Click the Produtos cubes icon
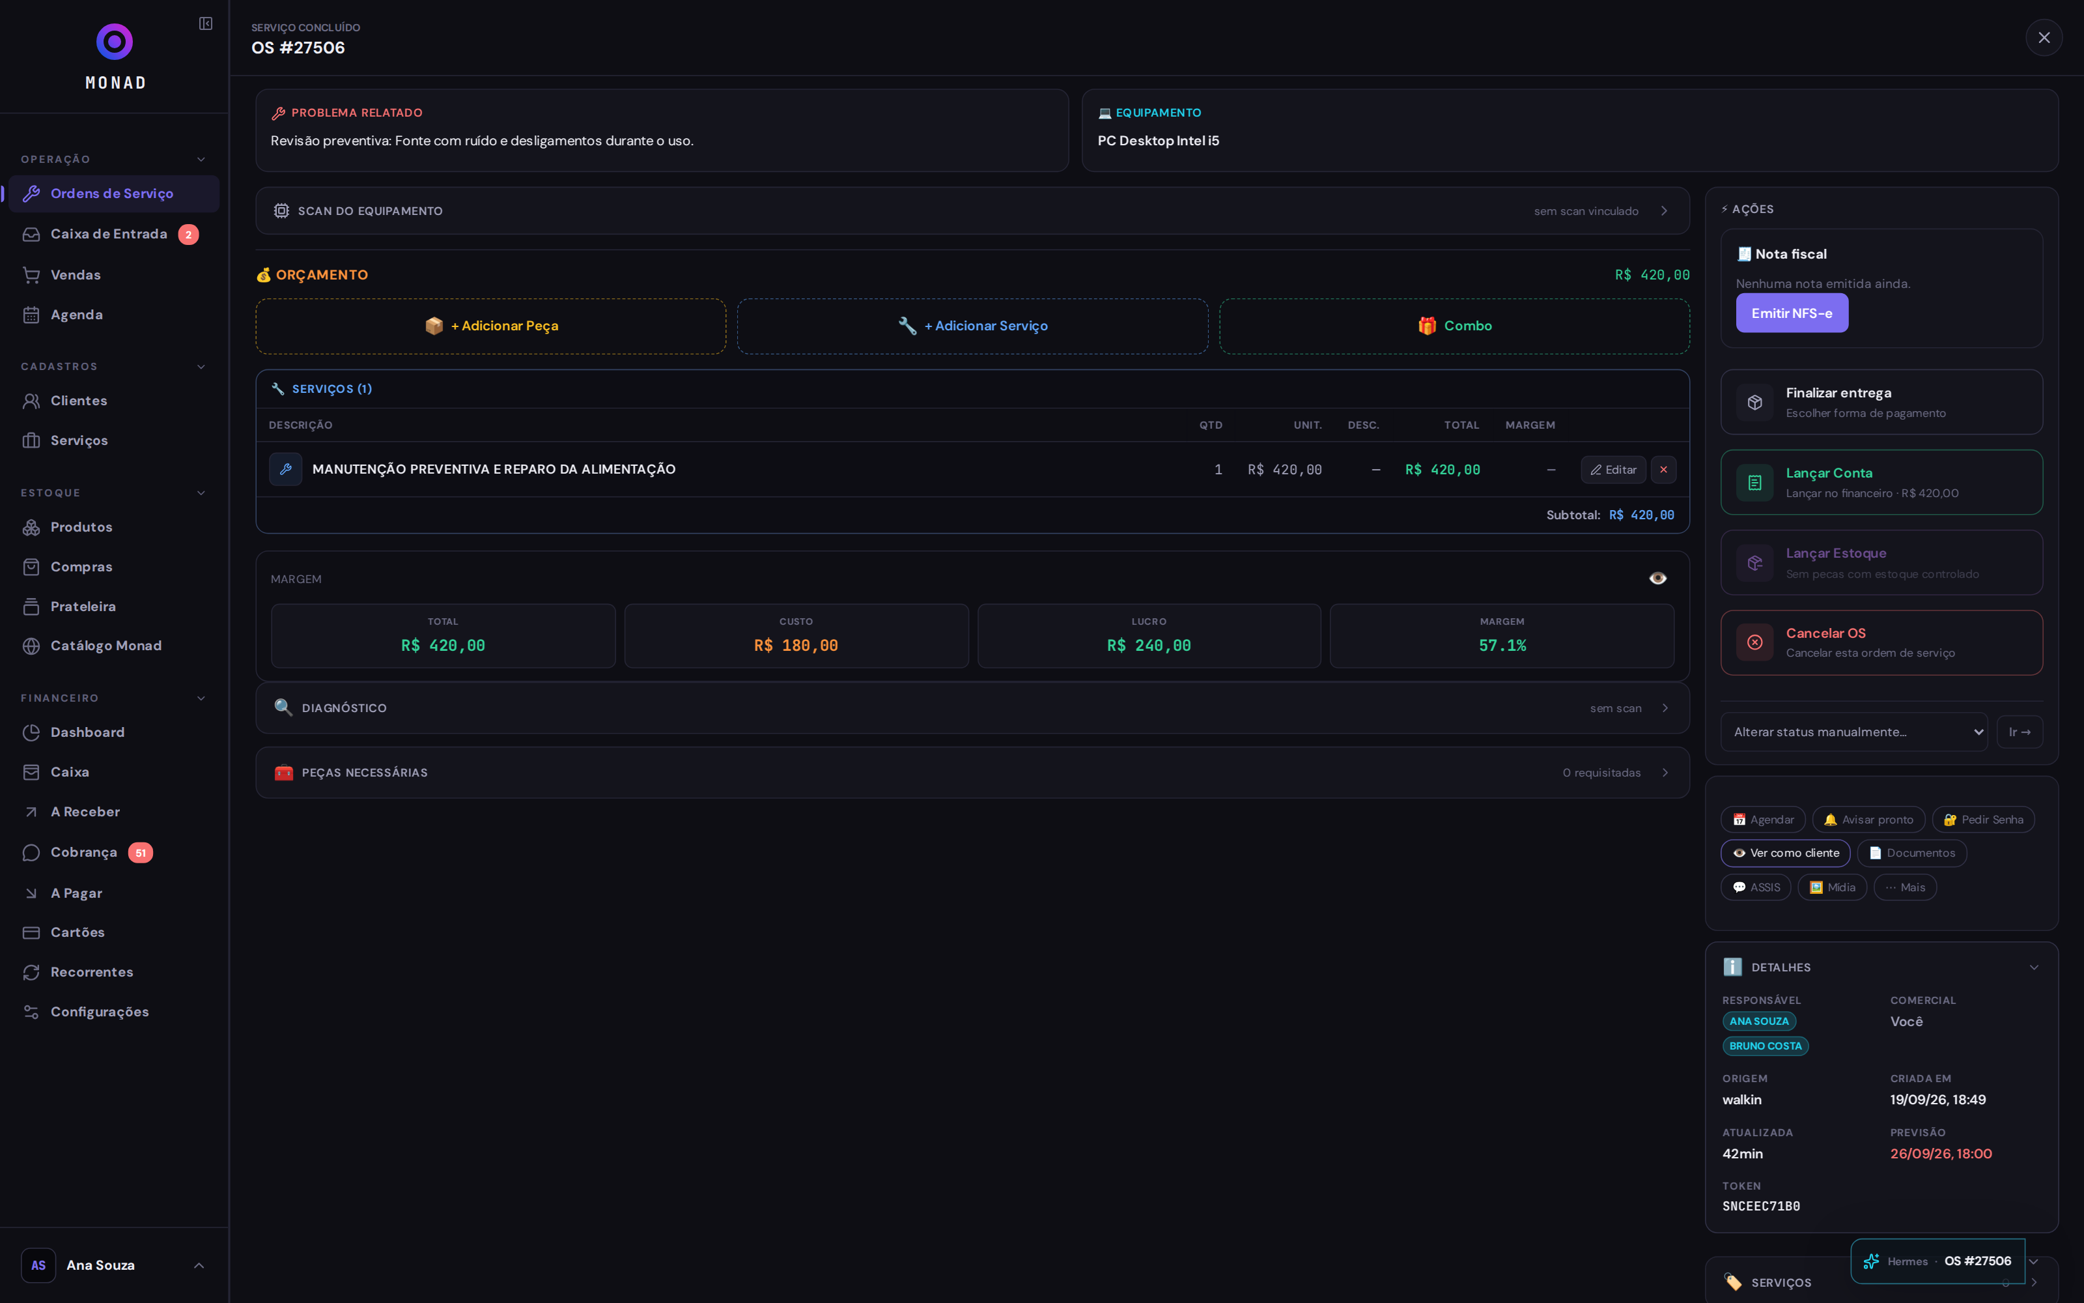Viewport: 2084px width, 1303px height. pos(31,528)
